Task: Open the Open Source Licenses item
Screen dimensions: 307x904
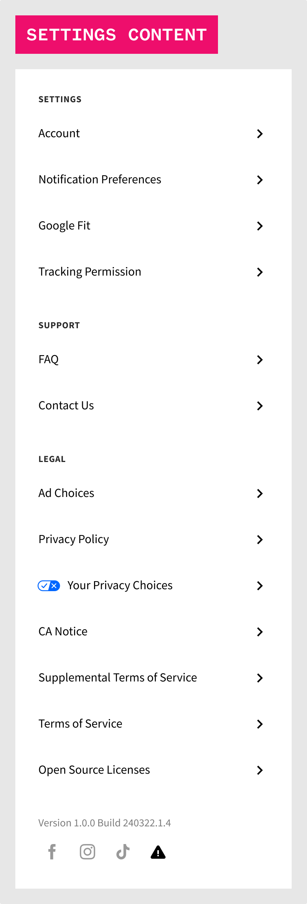Action: (94, 770)
